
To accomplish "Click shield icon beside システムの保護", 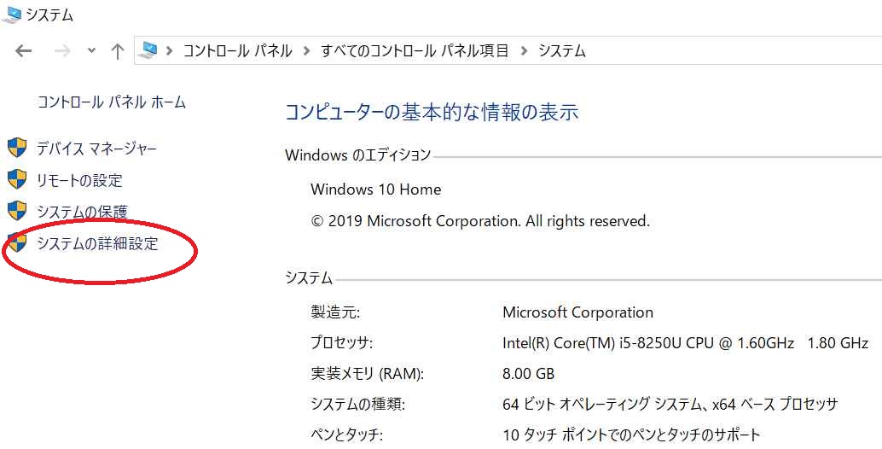I will click(17, 211).
